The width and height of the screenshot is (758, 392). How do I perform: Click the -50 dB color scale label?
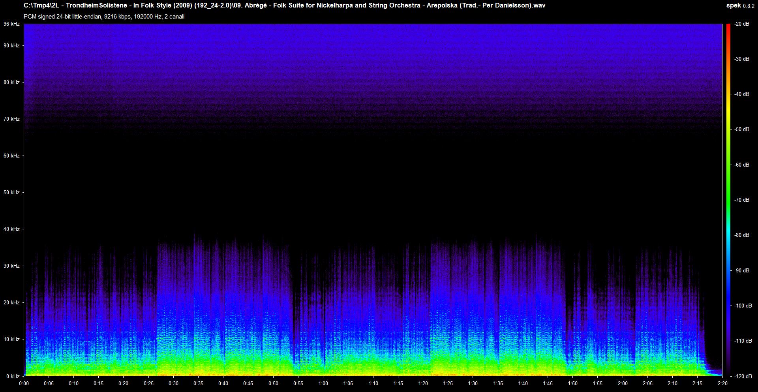pyautogui.click(x=741, y=129)
